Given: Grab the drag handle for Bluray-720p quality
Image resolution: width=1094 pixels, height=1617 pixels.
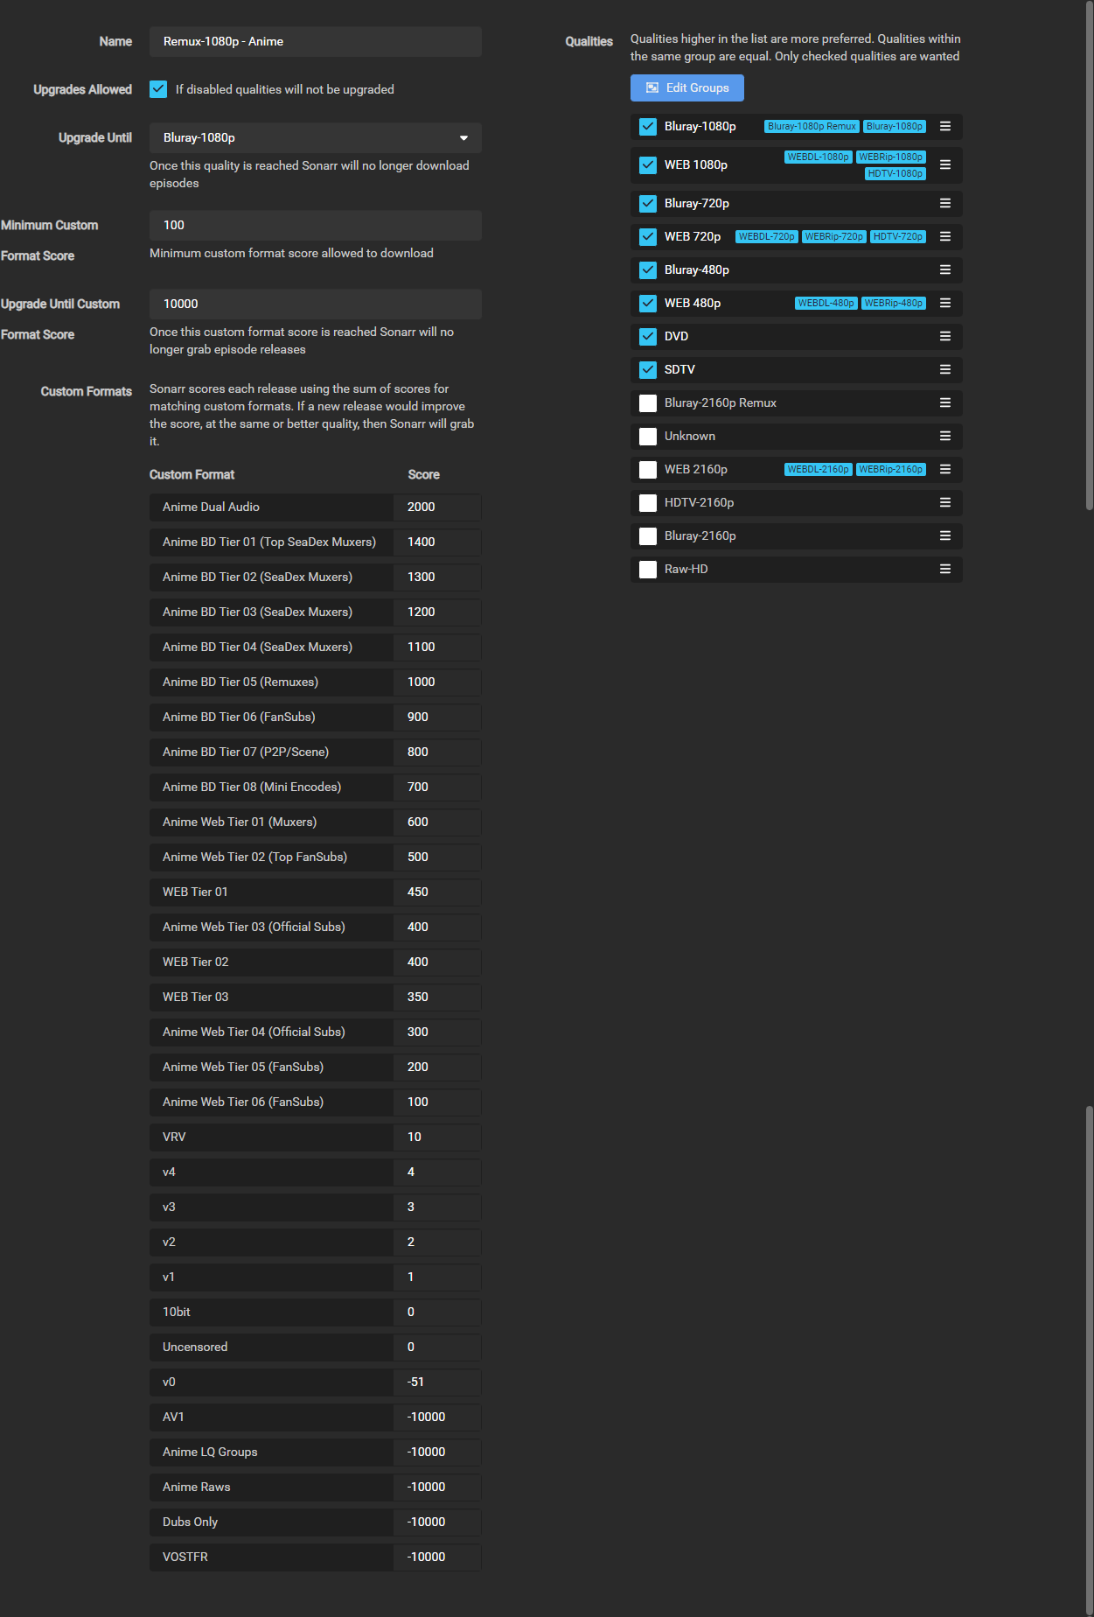Looking at the screenshot, I should (944, 204).
